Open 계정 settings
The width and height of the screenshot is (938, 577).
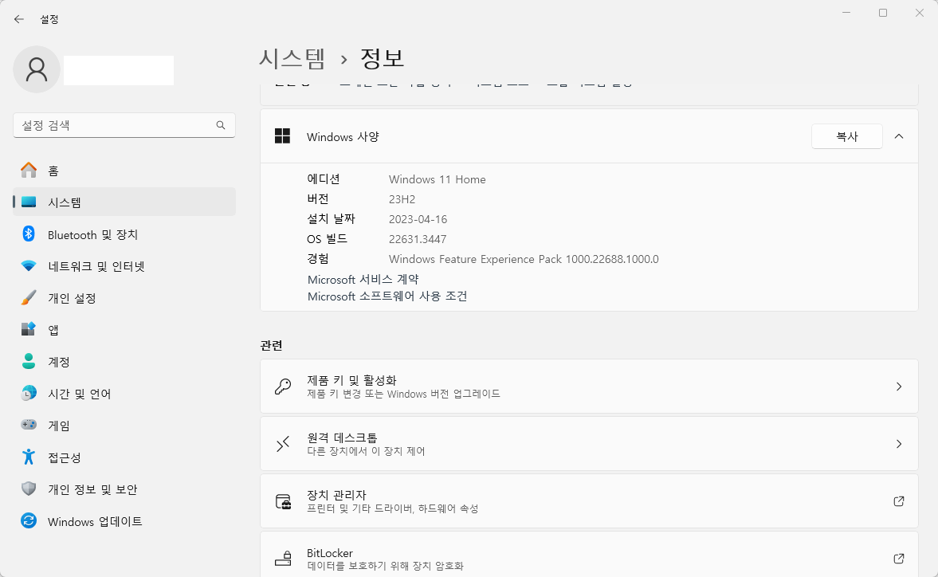click(x=124, y=362)
